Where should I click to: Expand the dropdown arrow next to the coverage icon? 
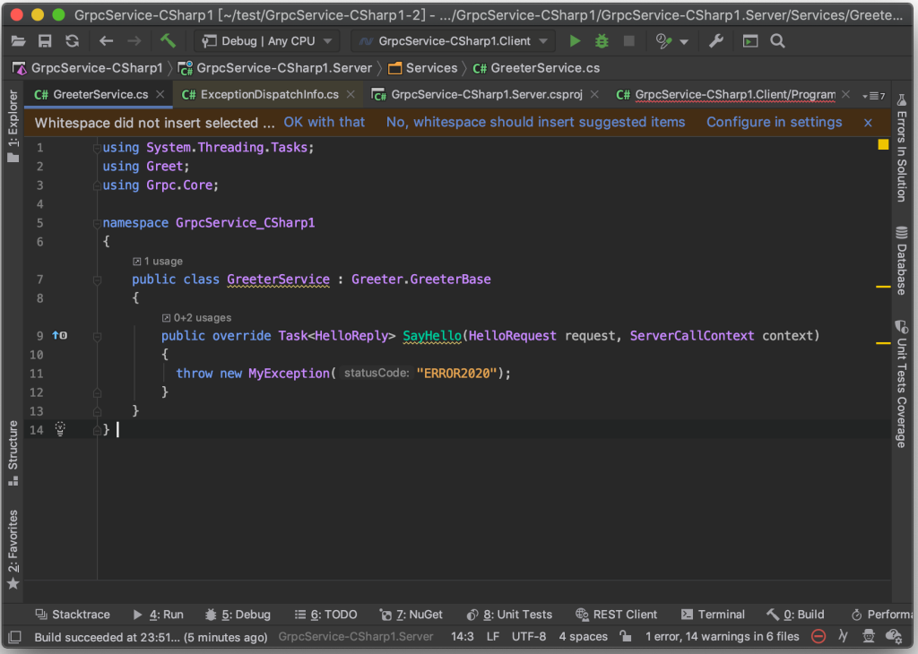684,42
